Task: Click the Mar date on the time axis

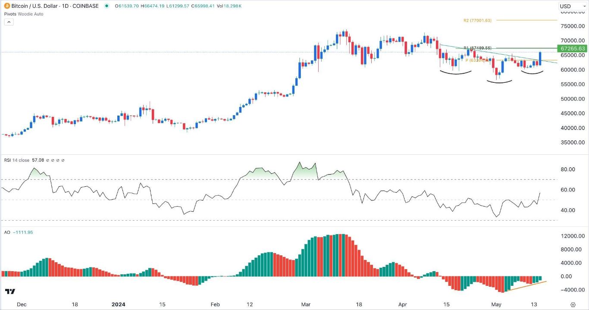Action: pyautogui.click(x=305, y=304)
